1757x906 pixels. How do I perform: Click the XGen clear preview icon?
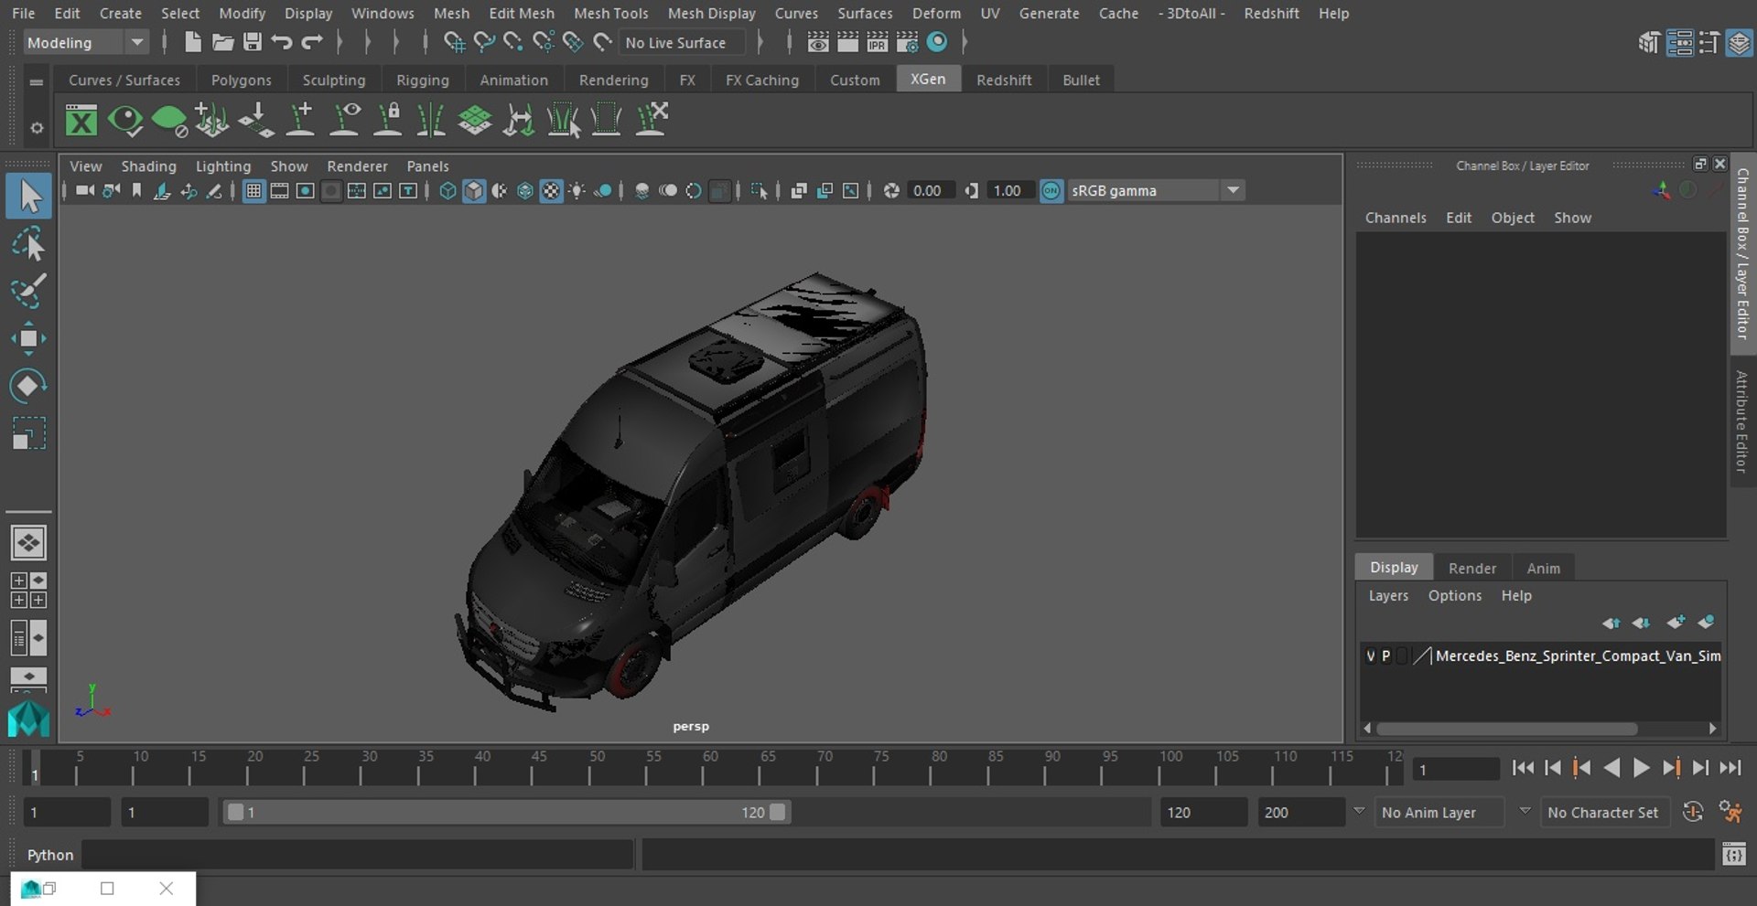(x=169, y=120)
